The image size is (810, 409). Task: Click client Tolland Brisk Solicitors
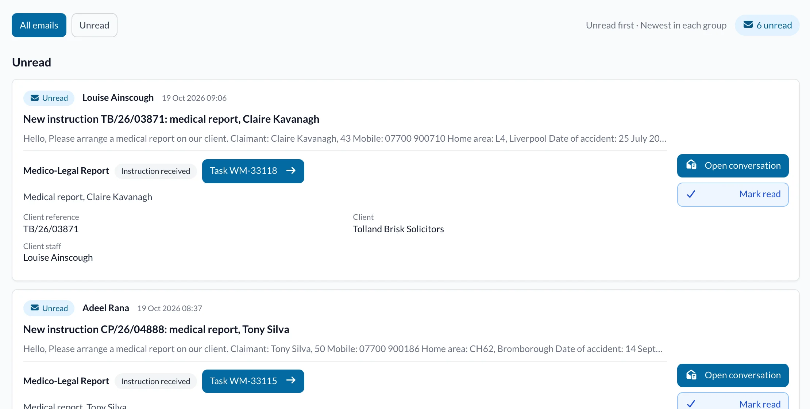tap(398, 229)
